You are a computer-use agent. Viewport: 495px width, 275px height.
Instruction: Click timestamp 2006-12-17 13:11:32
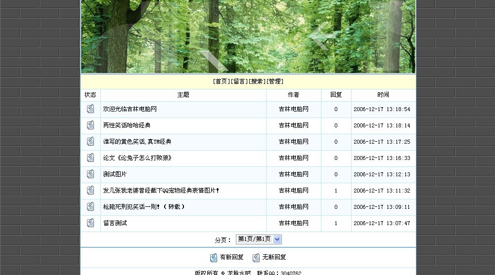coord(382,191)
